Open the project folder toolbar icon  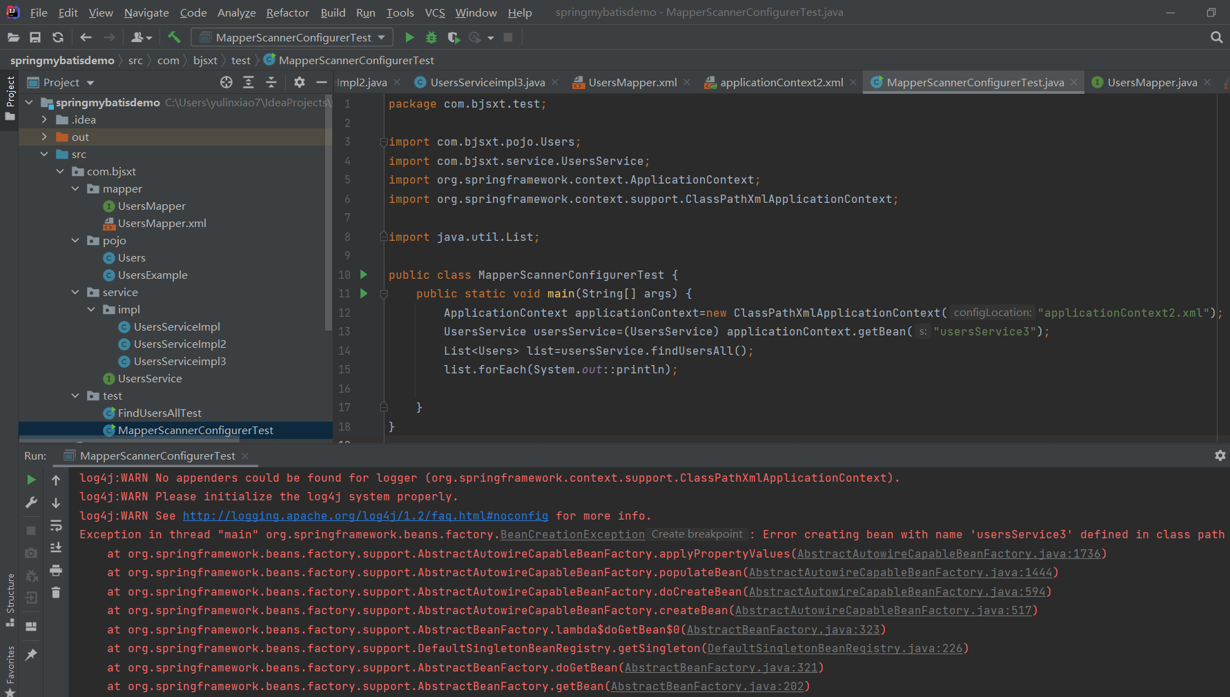[x=13, y=37]
